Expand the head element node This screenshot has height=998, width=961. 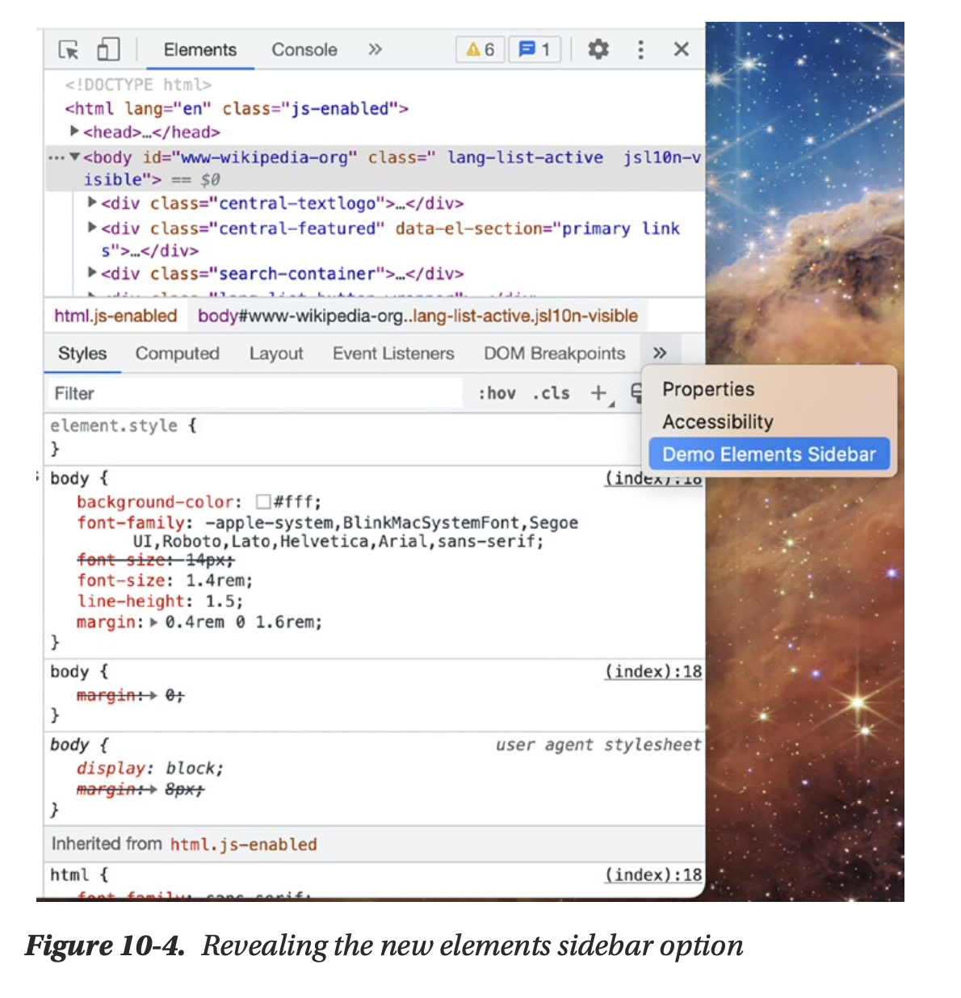[x=75, y=132]
